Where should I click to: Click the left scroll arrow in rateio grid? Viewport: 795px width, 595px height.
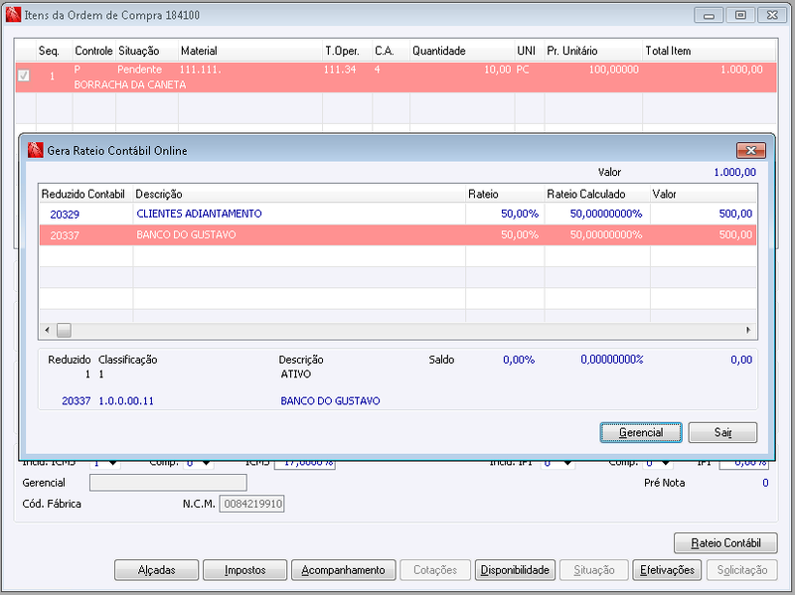47,330
